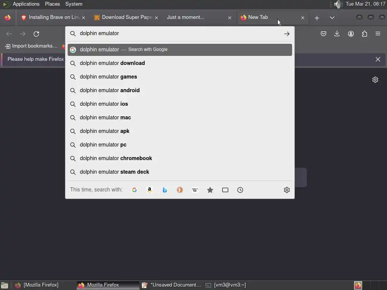Open the Firefox application menu
Image resolution: width=387 pixels, height=290 pixels.
tap(378, 34)
